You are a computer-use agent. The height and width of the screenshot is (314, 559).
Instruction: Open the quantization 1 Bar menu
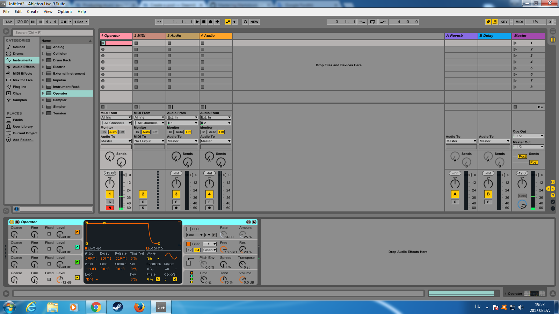[x=81, y=22]
